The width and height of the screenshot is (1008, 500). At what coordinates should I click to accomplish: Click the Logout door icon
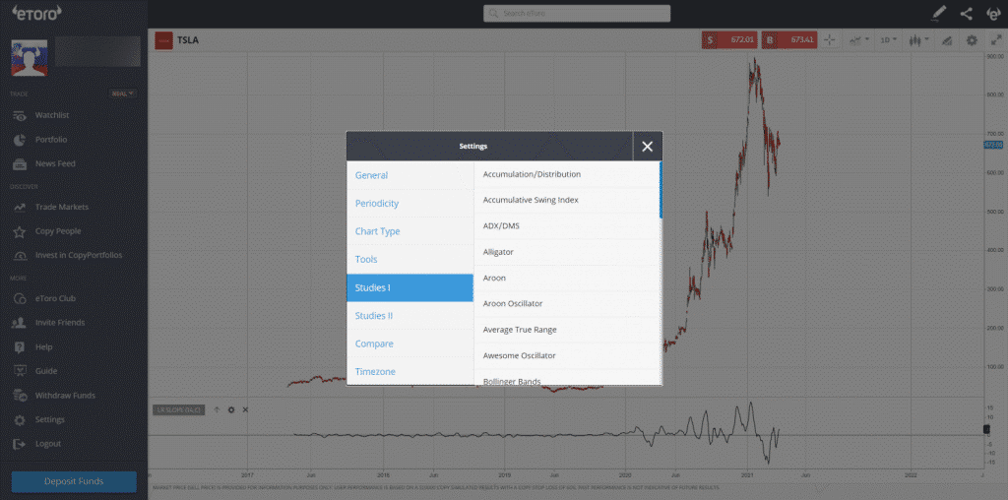tap(20, 444)
